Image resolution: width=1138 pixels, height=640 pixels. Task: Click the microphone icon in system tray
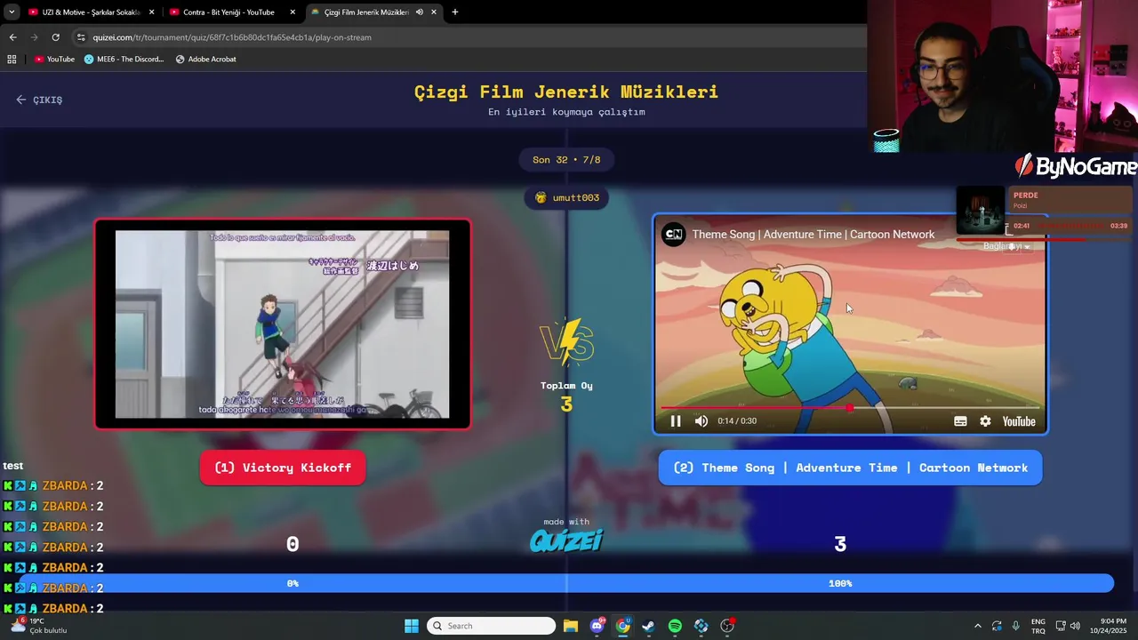[x=1016, y=626]
